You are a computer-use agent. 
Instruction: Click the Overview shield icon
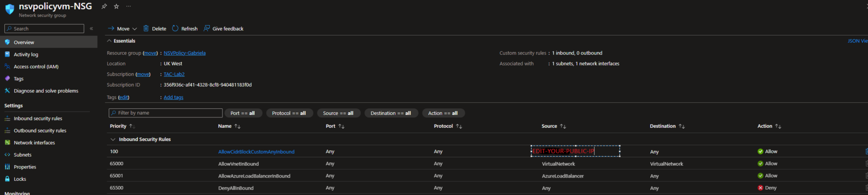click(7, 42)
